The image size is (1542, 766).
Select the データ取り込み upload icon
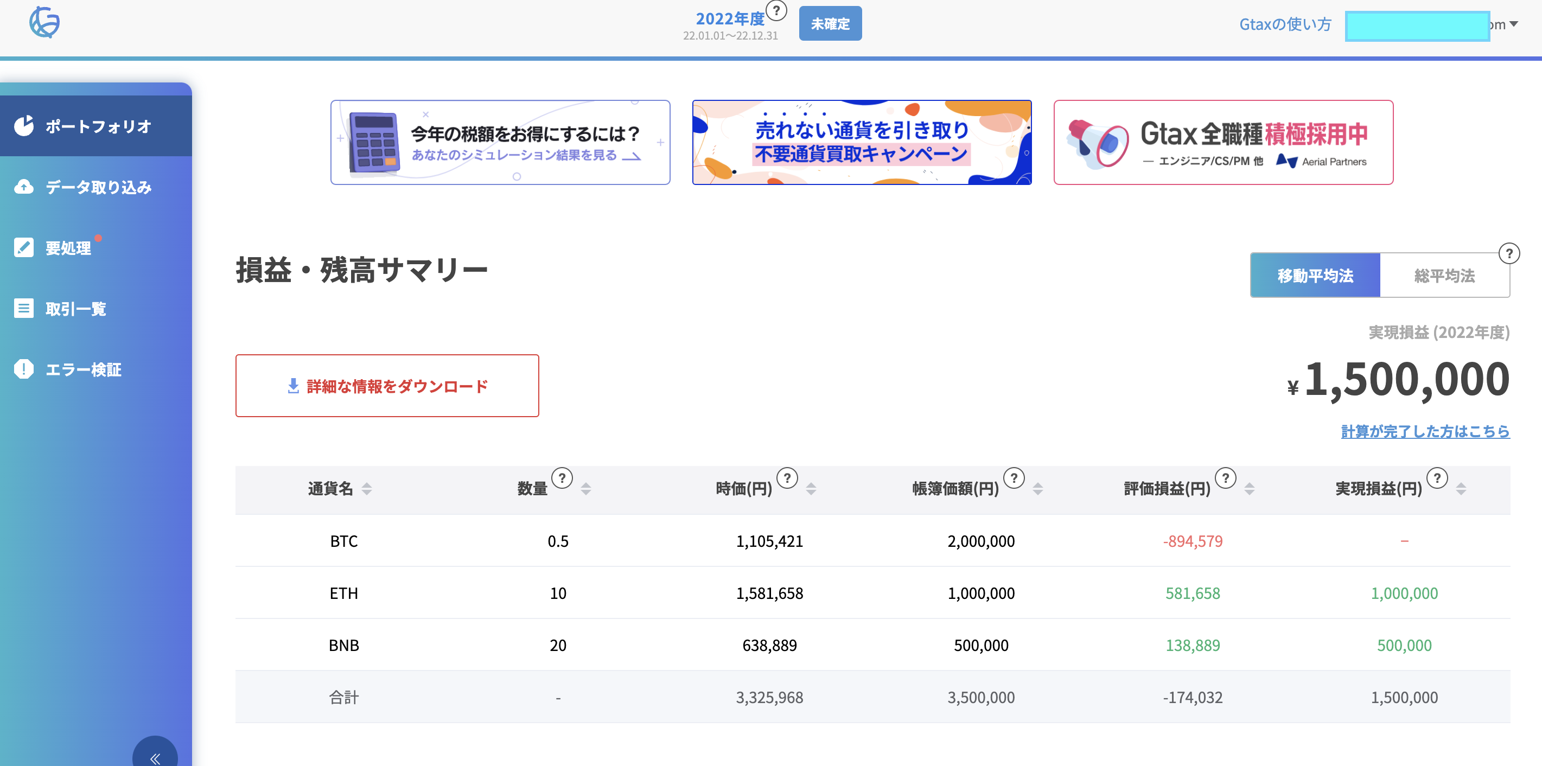click(x=23, y=187)
